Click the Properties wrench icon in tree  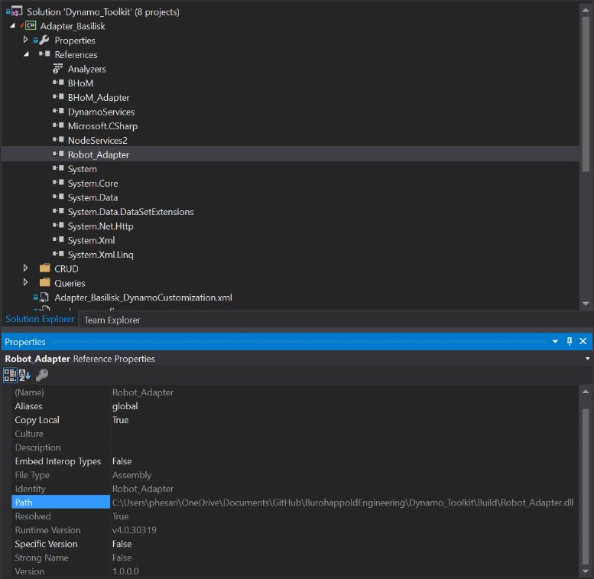click(x=44, y=41)
